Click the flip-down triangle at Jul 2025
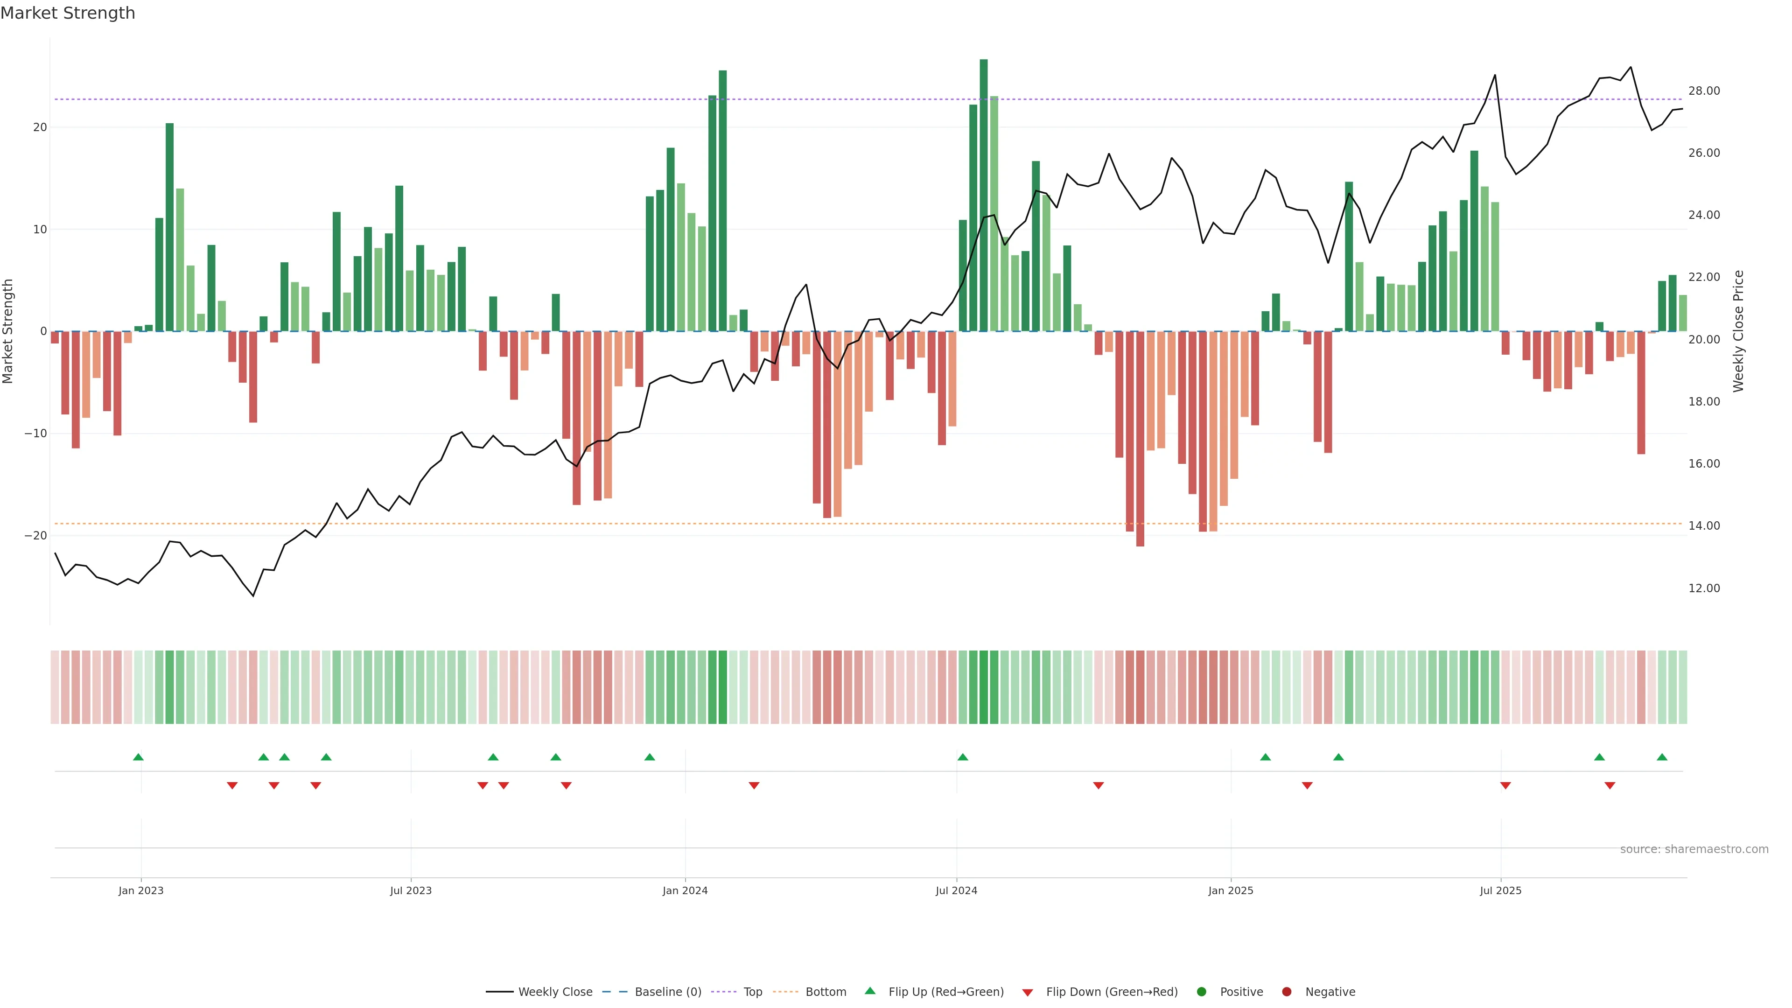Image resolution: width=1792 pixels, height=1008 pixels. point(1505,785)
